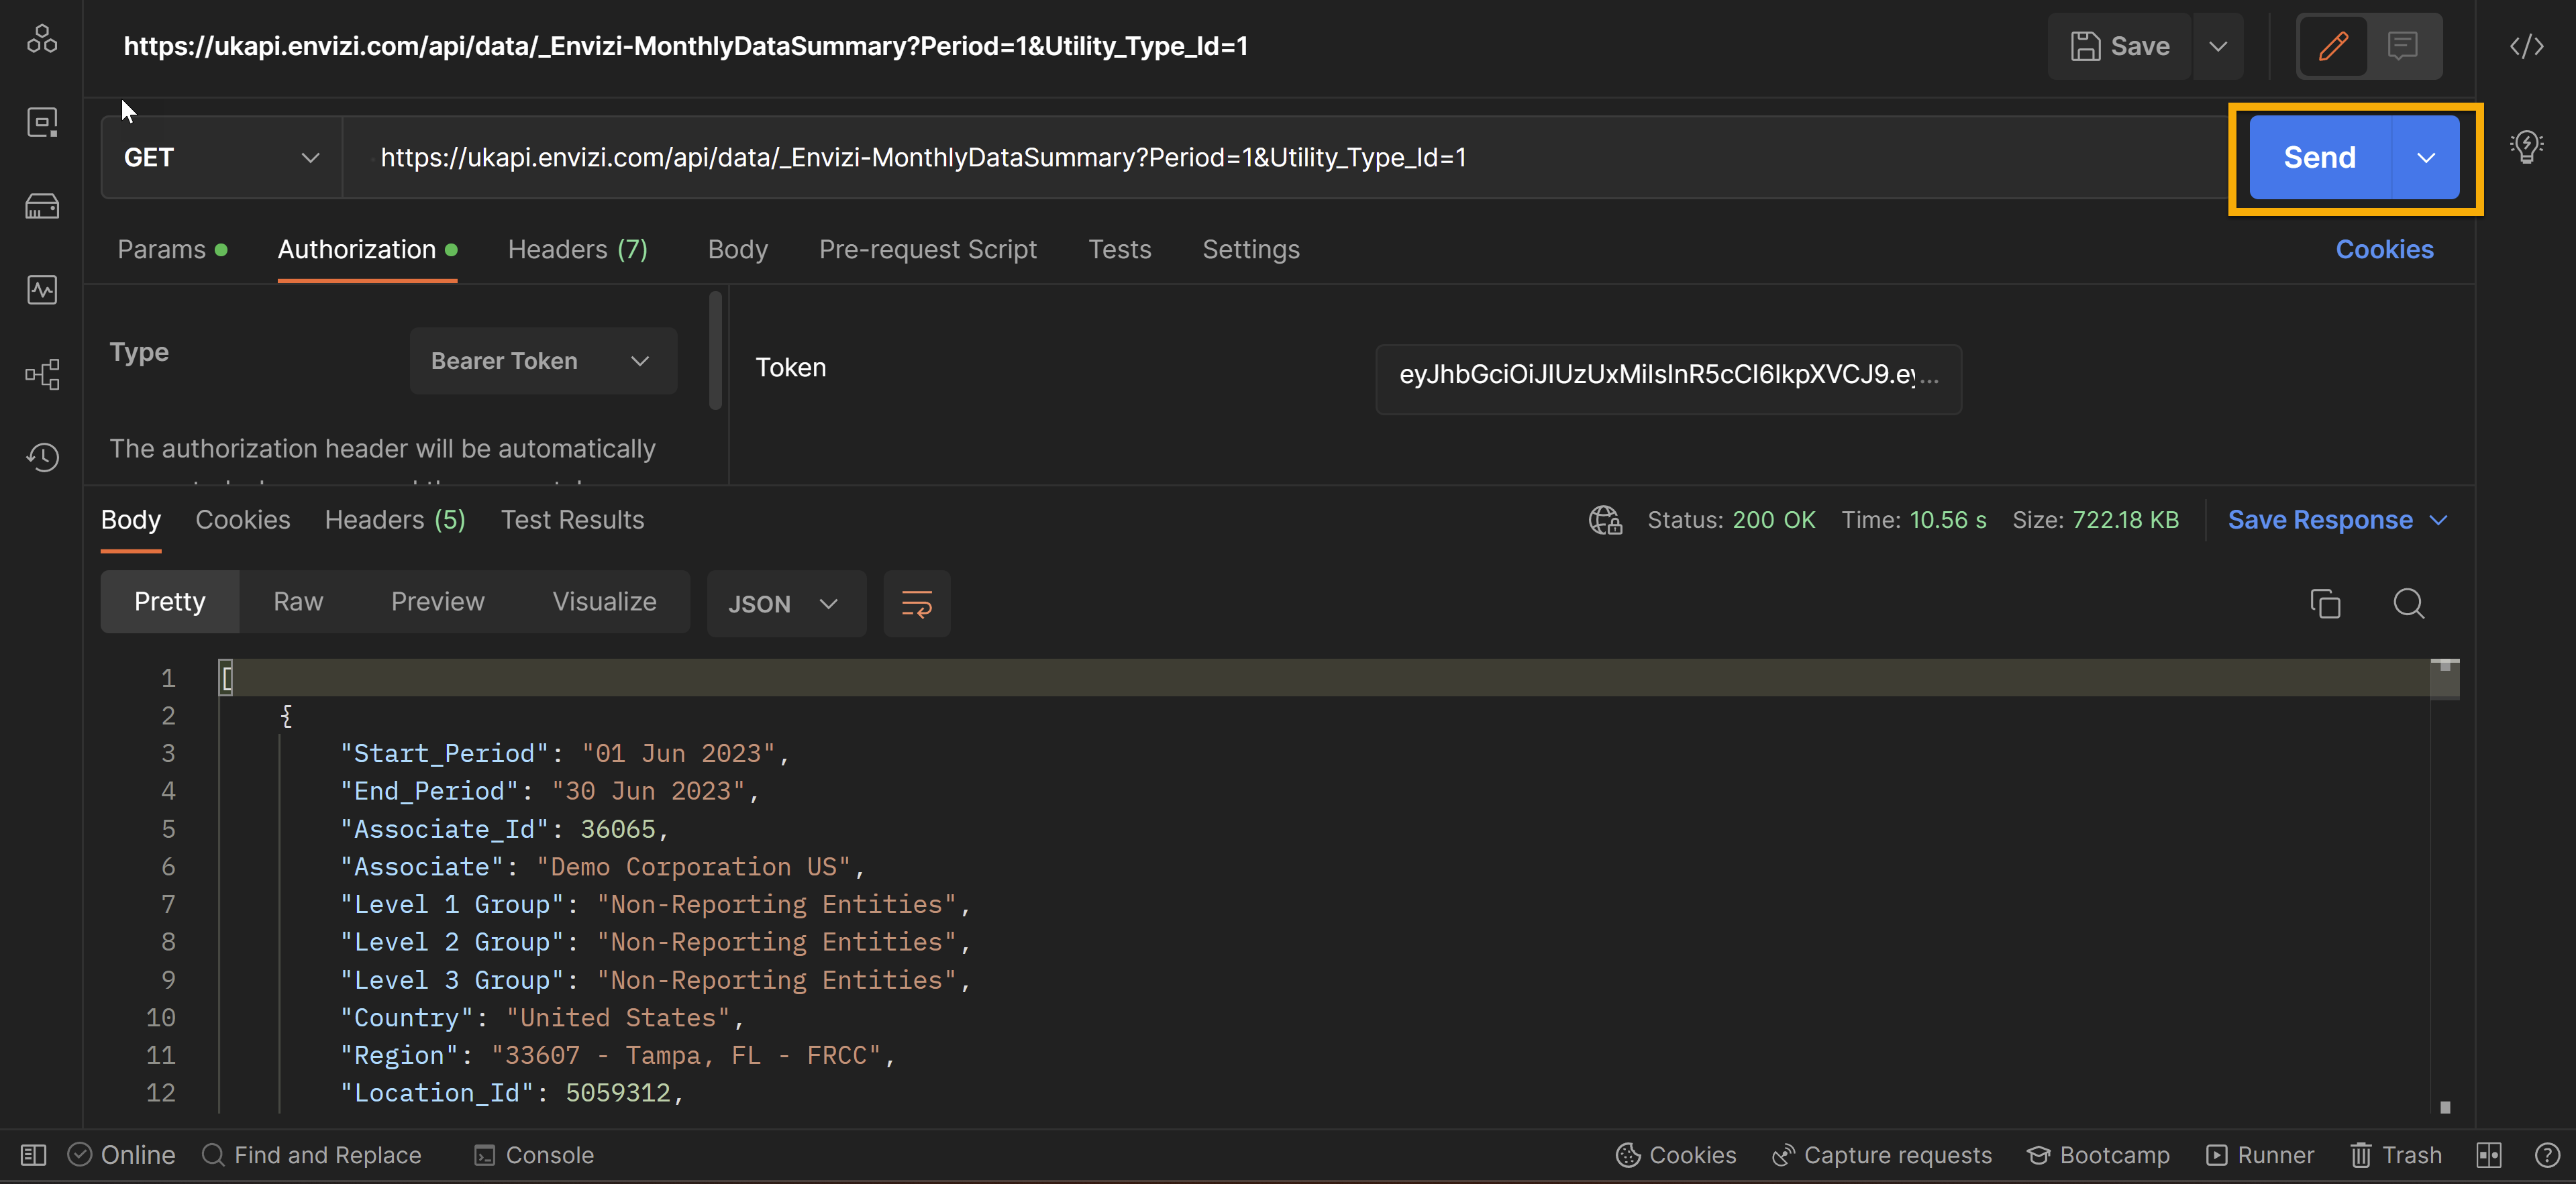Image resolution: width=2576 pixels, height=1184 pixels.
Task: Click the network globe lock icon
Action: (x=1605, y=520)
